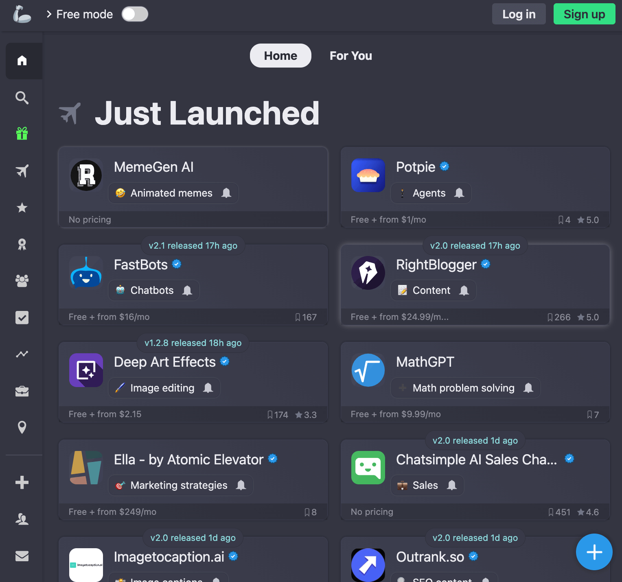
Task: Open the Potpie listing title
Action: click(416, 167)
